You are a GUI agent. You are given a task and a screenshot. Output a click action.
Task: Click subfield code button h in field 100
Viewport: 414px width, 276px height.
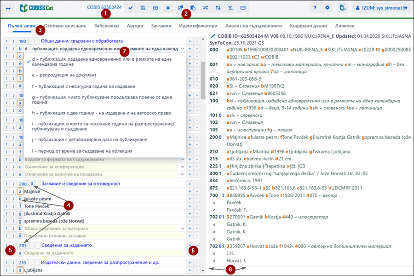20,71
